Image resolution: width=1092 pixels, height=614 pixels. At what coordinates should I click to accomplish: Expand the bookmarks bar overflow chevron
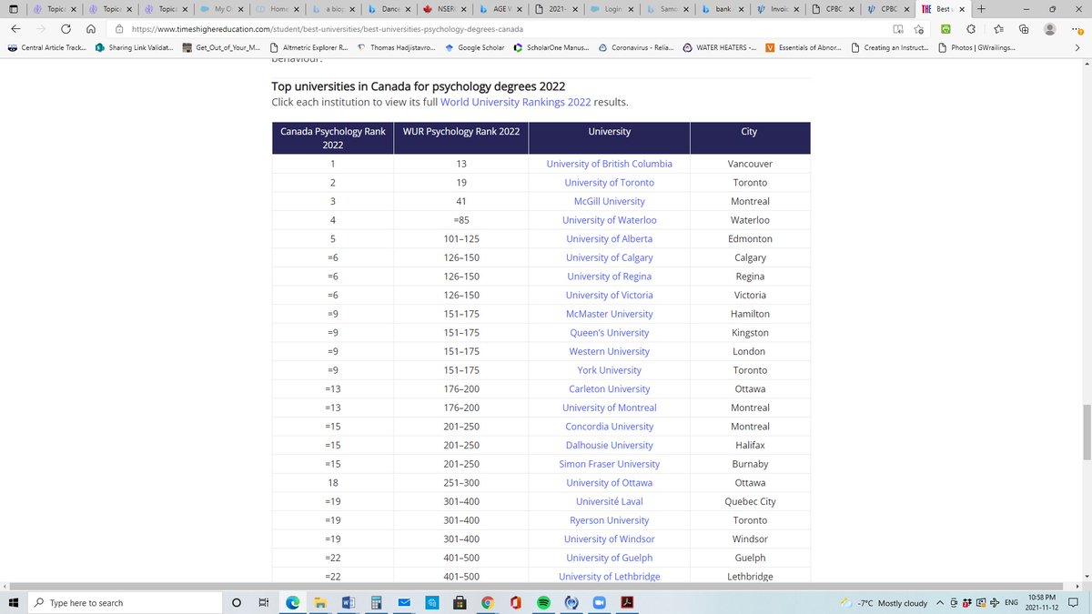click(x=1077, y=47)
